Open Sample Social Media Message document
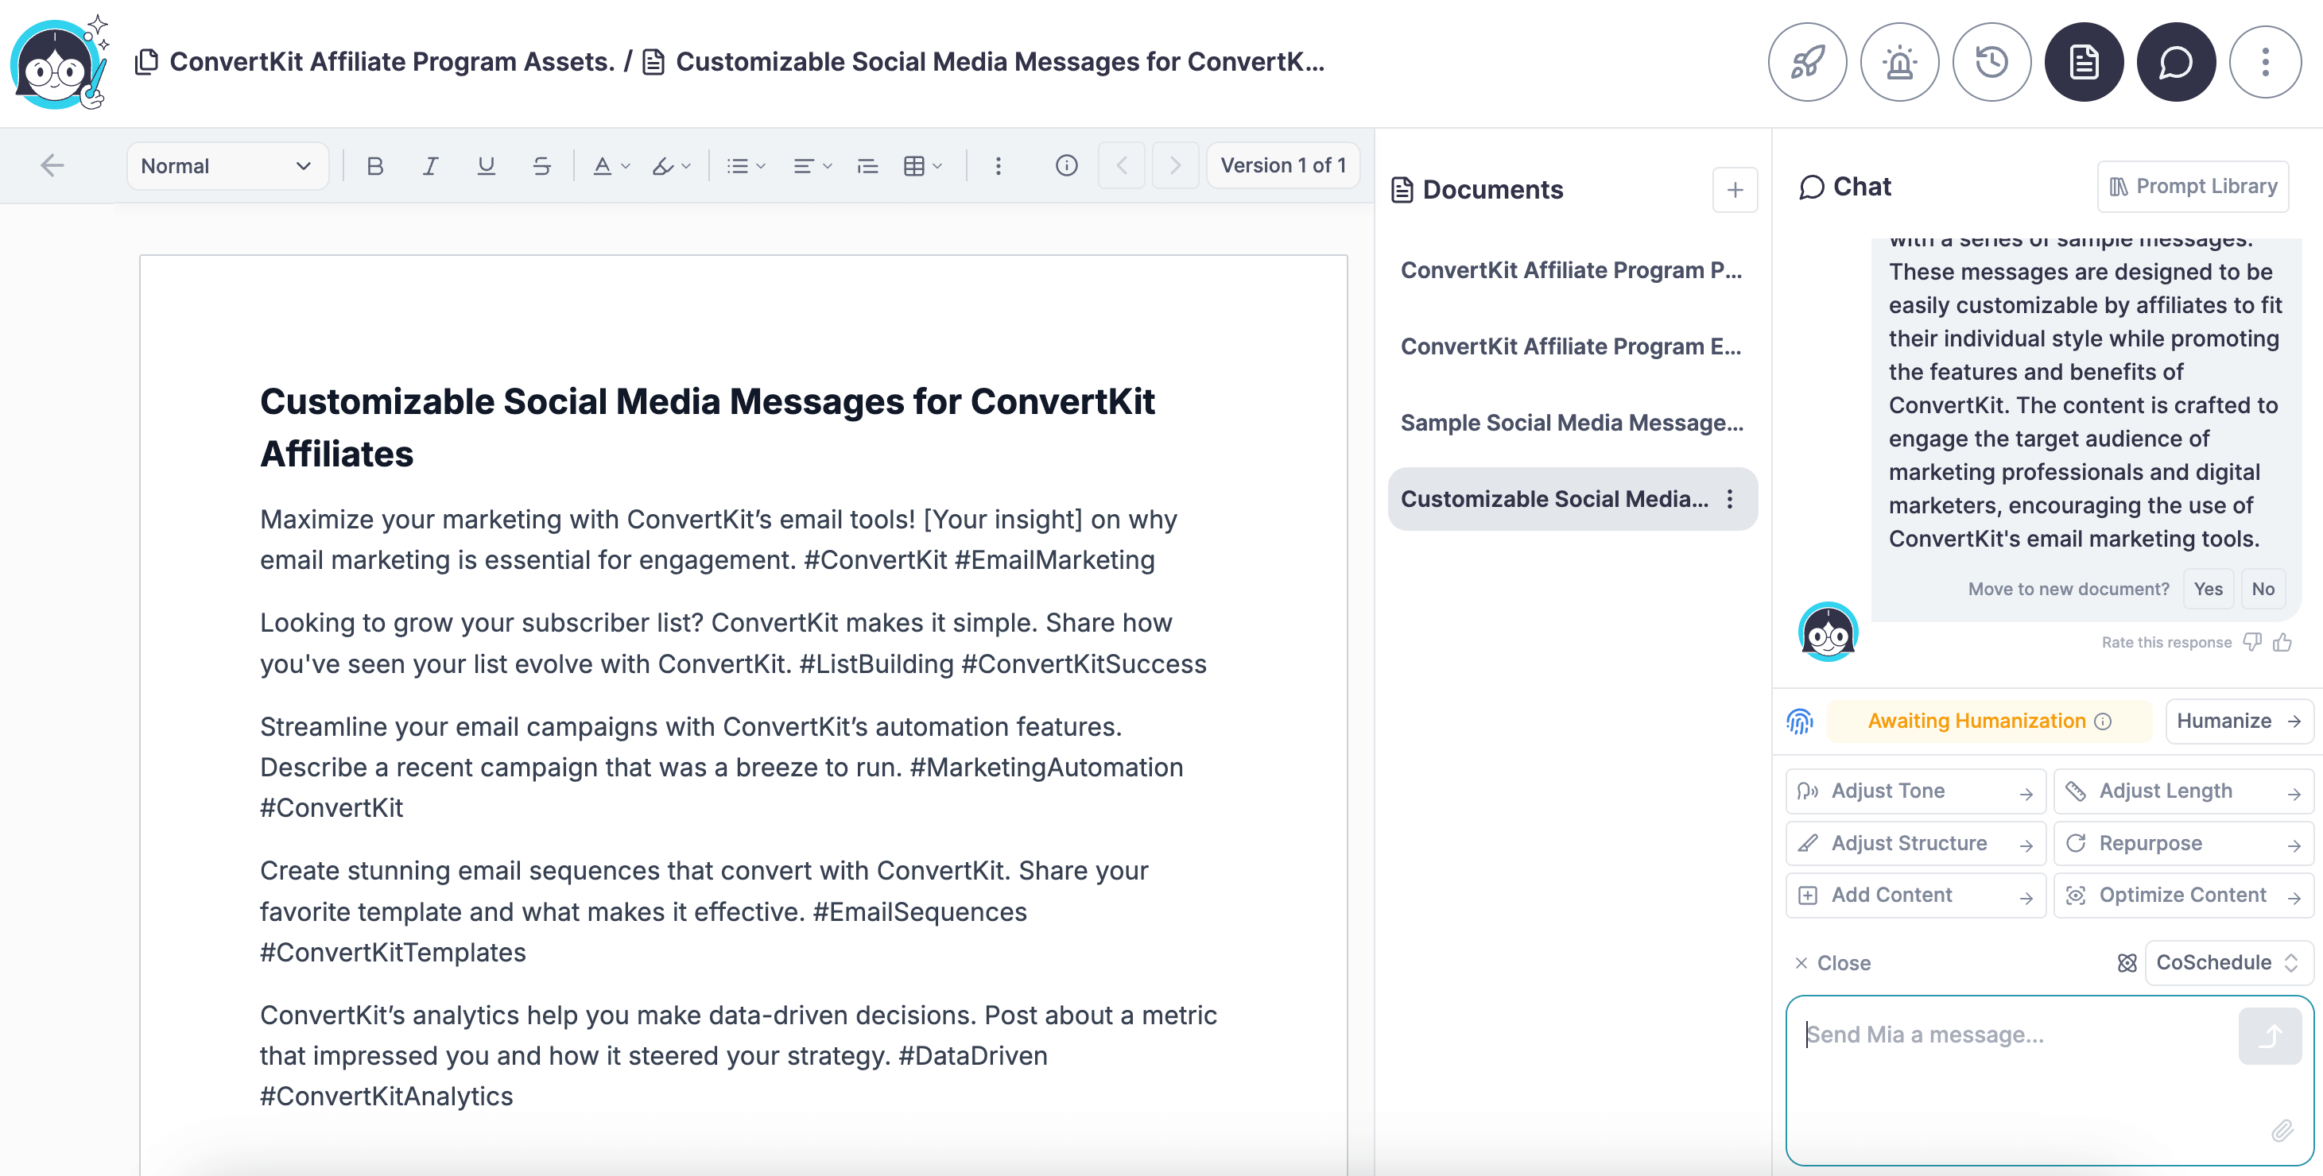 tap(1571, 423)
